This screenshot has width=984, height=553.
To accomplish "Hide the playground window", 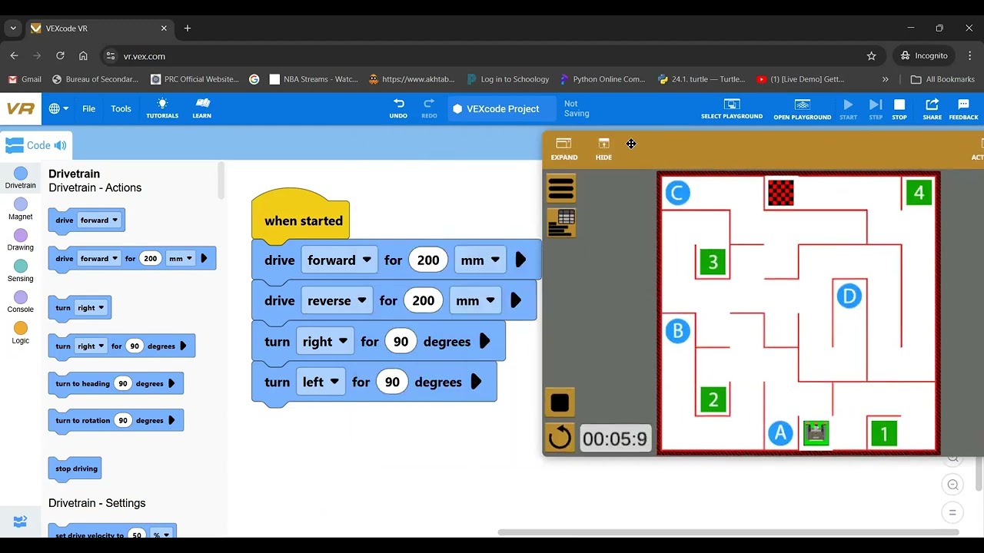I will click(x=603, y=148).
